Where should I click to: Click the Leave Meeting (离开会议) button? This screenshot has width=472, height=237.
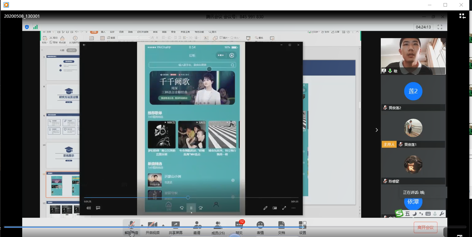pos(425,227)
